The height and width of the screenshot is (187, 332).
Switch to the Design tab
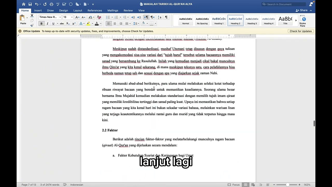click(x=64, y=10)
